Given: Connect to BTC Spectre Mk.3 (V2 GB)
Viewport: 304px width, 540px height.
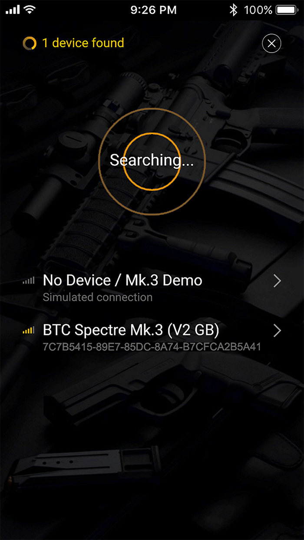Looking at the screenshot, I should point(152,337).
